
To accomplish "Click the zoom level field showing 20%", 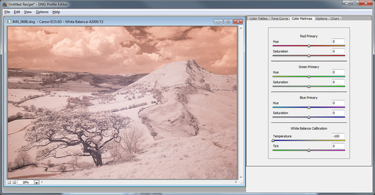I will click(25, 182).
